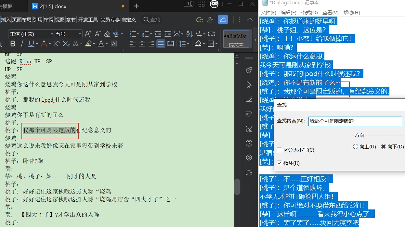The image size is (405, 227).
Task: Open the book search icon in sidebar
Action: coord(249,172)
